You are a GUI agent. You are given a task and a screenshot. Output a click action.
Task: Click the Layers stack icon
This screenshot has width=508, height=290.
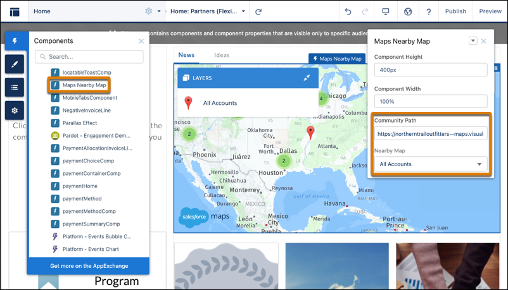tap(186, 78)
